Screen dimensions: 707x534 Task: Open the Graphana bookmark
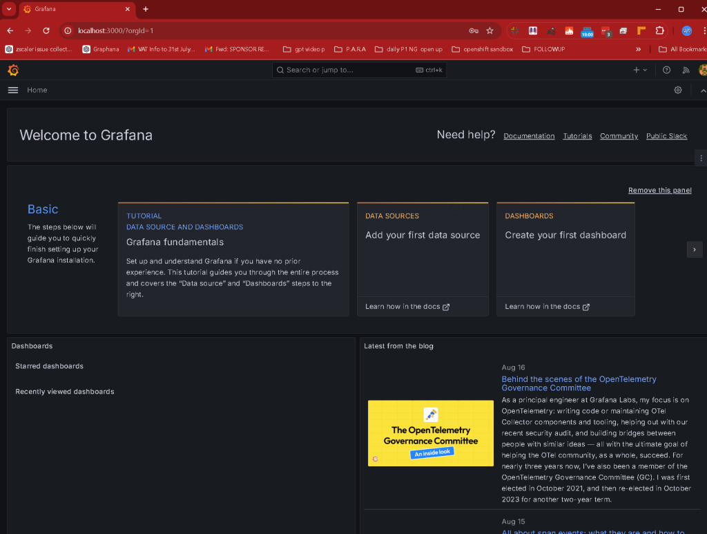coord(101,49)
